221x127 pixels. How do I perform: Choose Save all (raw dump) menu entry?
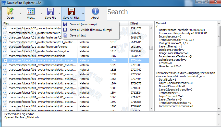90,24
